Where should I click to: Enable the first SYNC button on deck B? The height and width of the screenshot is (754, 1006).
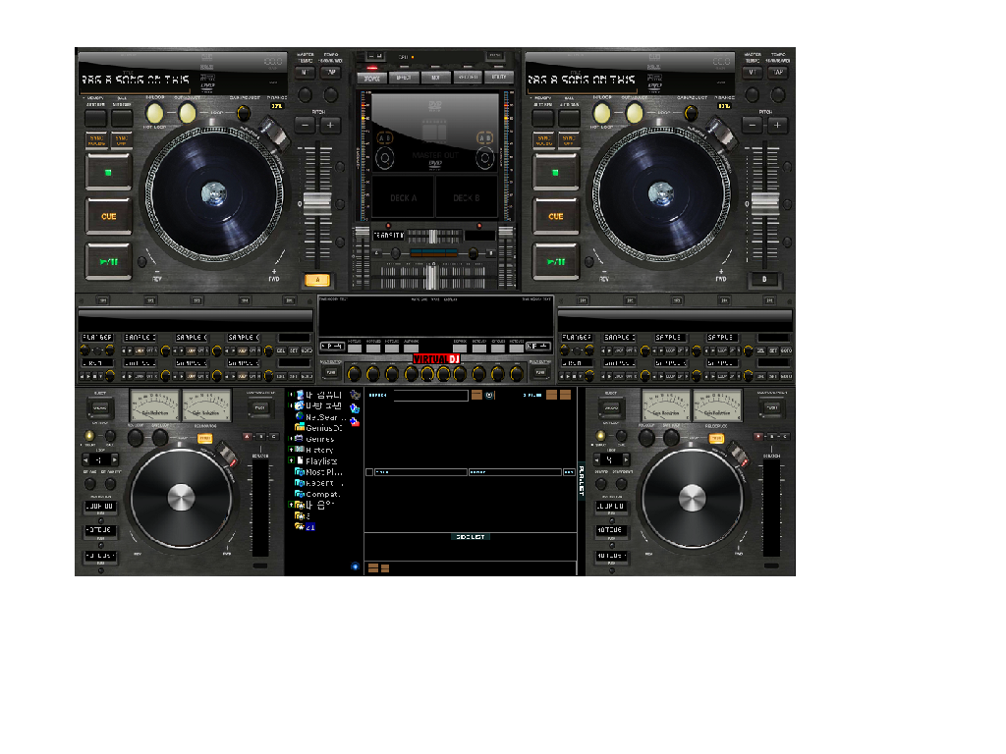(x=544, y=139)
